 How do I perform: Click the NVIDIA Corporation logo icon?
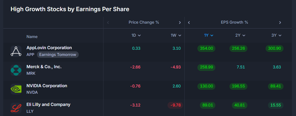coord(16,89)
